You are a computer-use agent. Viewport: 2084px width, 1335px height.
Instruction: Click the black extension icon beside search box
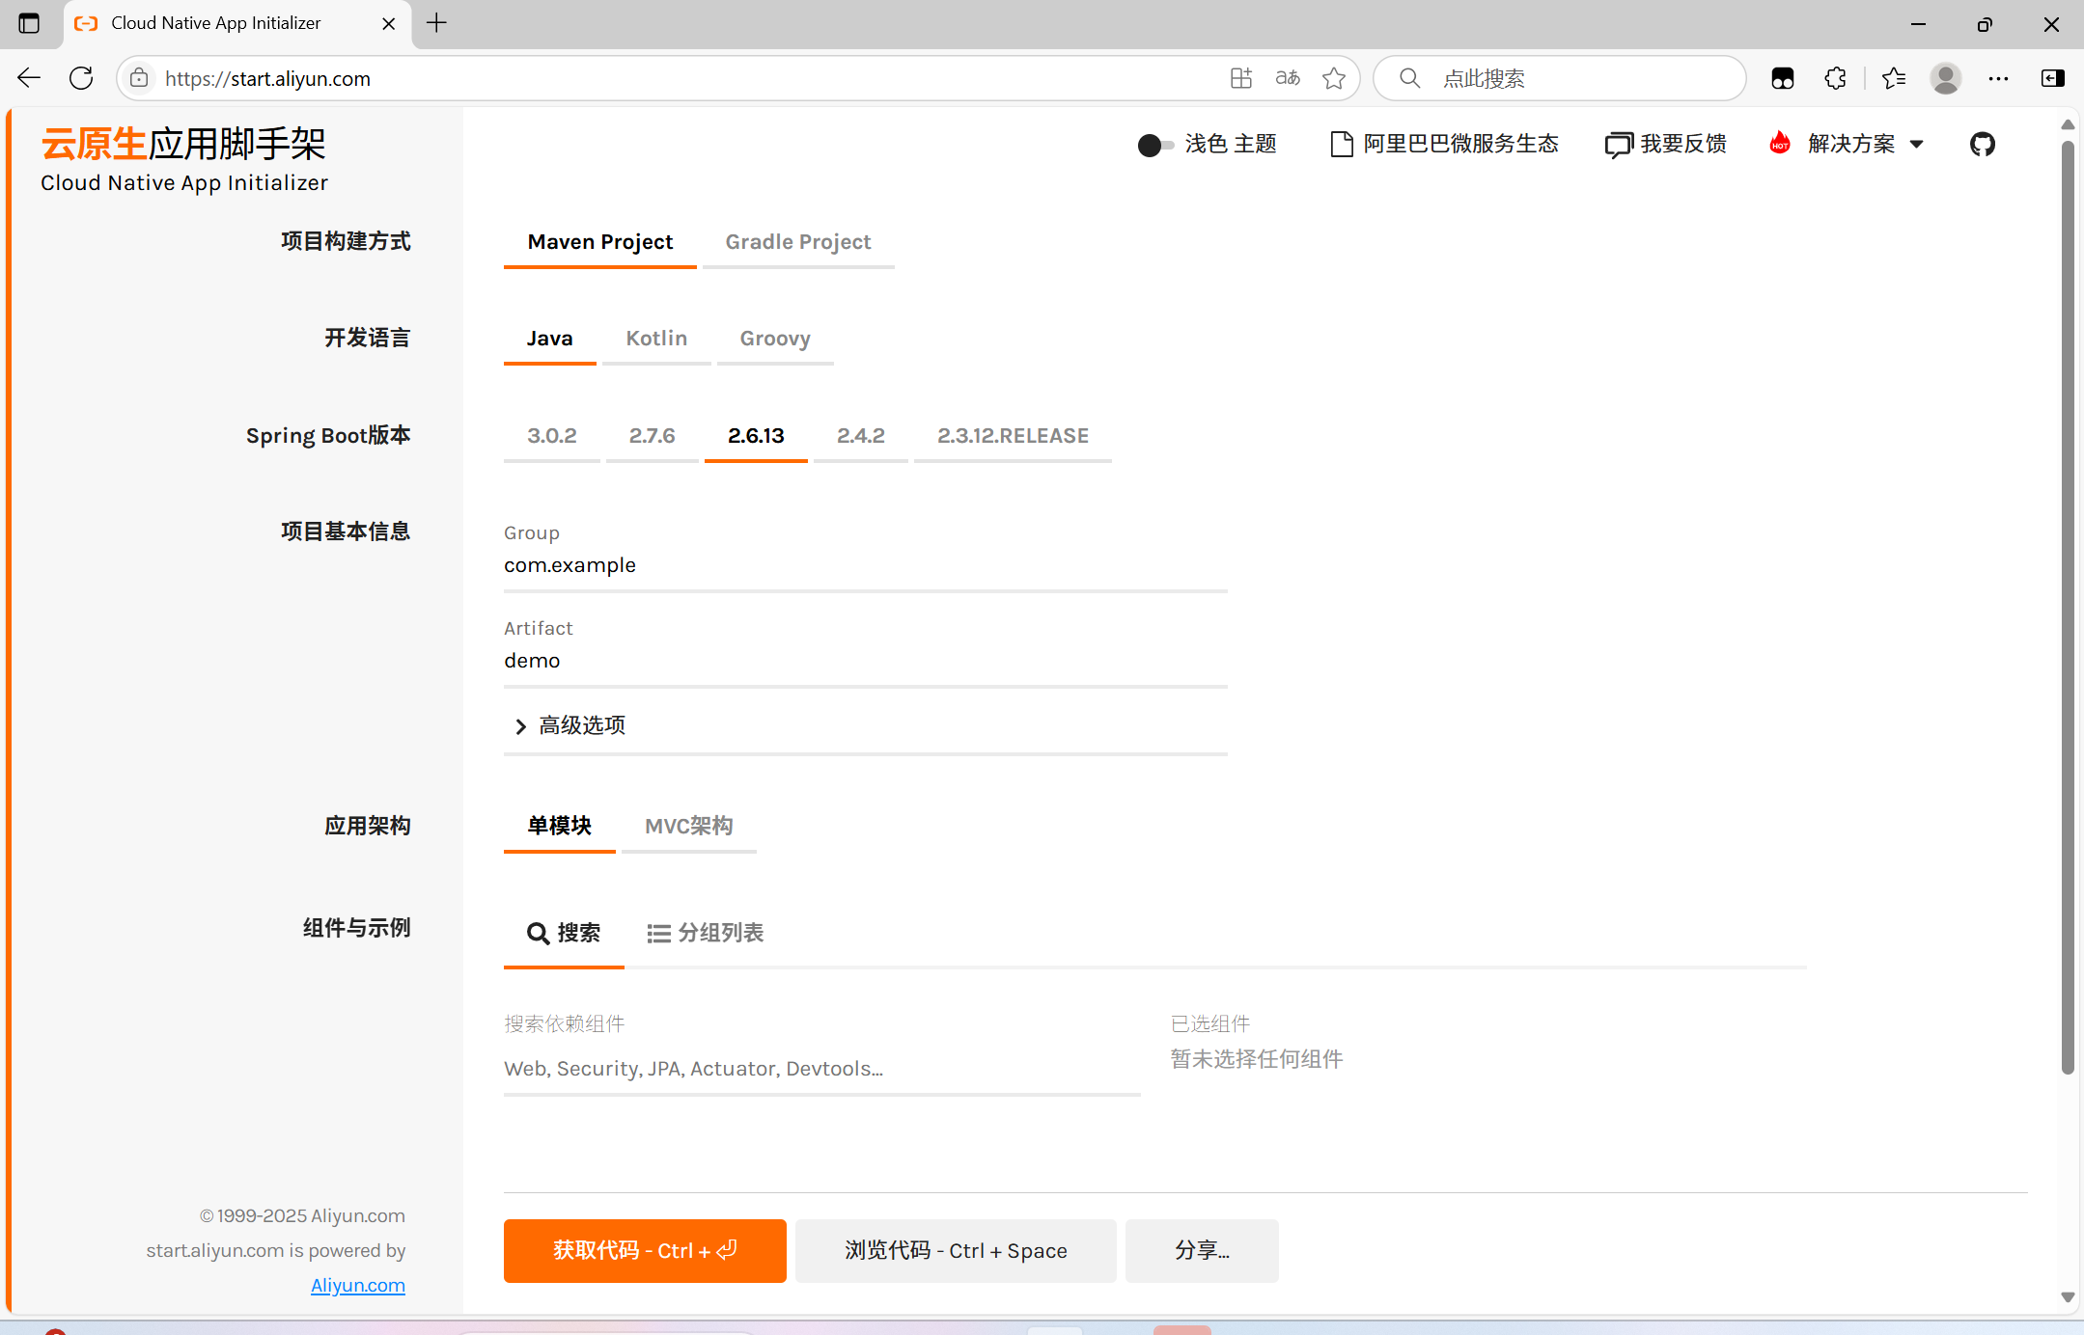pyautogui.click(x=1782, y=78)
